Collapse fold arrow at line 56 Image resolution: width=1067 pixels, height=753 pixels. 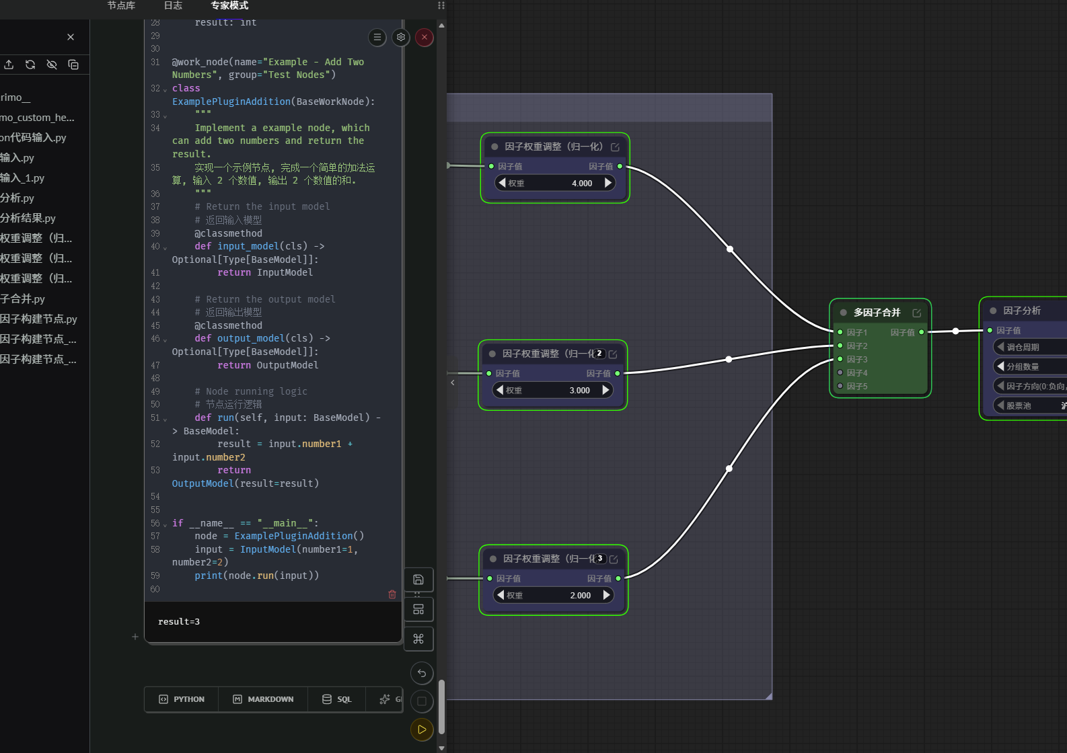click(165, 524)
